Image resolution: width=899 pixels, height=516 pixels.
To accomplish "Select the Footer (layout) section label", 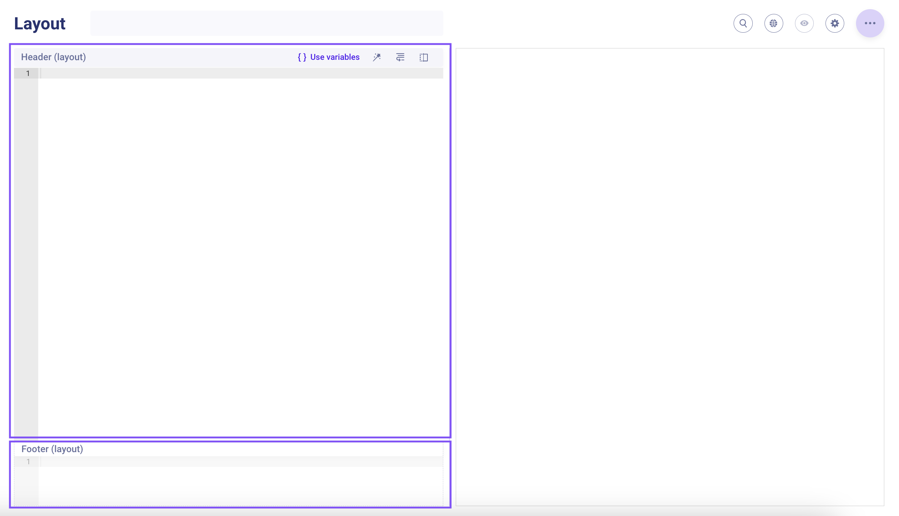I will (52, 449).
